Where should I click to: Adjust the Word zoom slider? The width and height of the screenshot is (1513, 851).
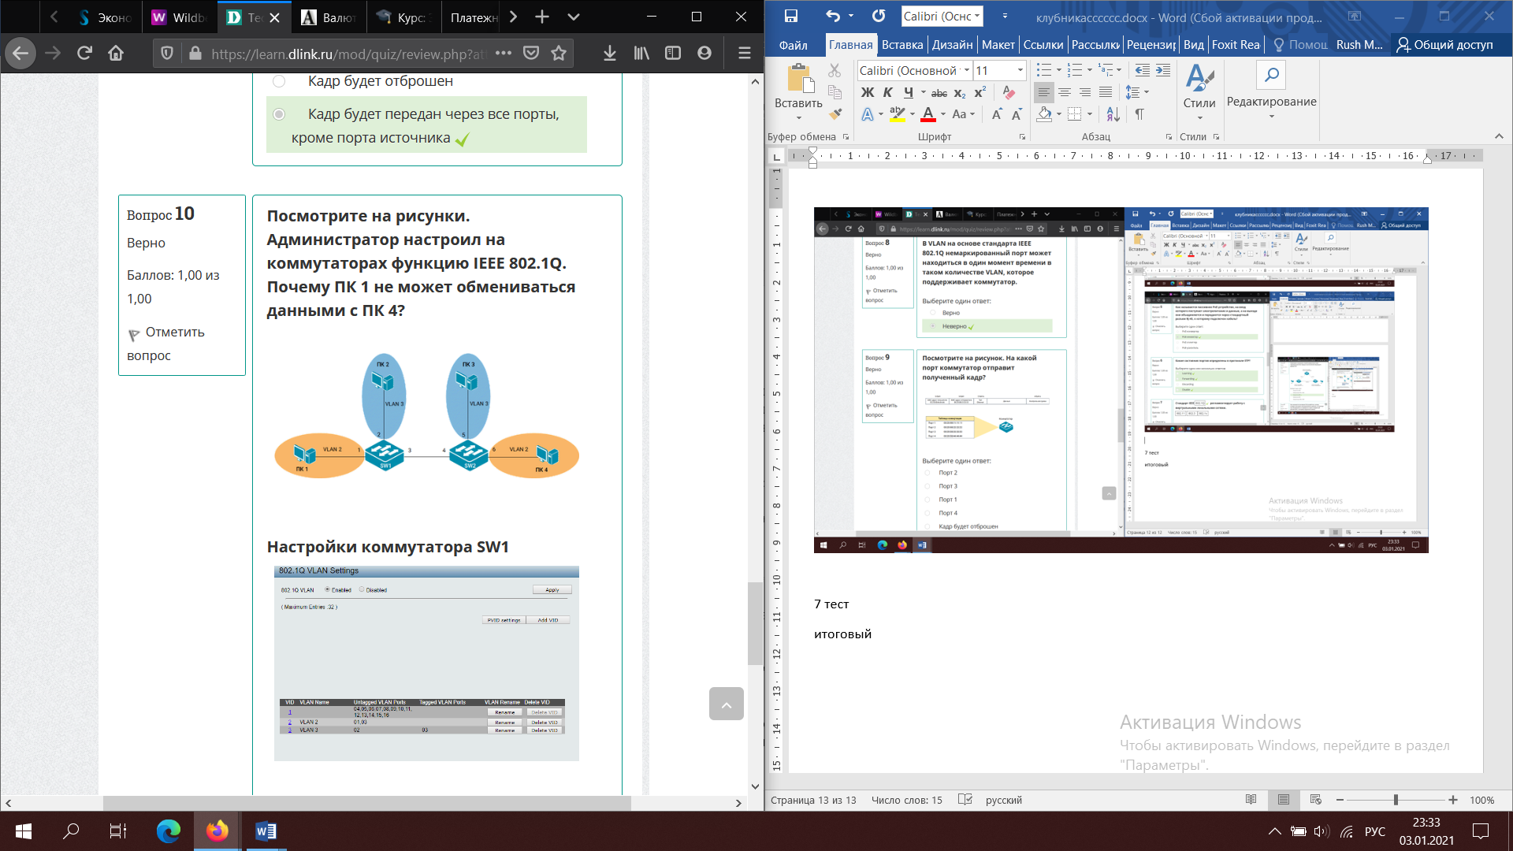(x=1396, y=800)
